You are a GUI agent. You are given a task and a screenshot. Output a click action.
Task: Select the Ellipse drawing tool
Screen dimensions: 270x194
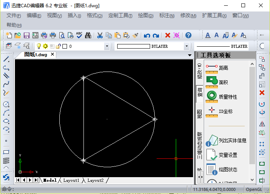(6, 121)
